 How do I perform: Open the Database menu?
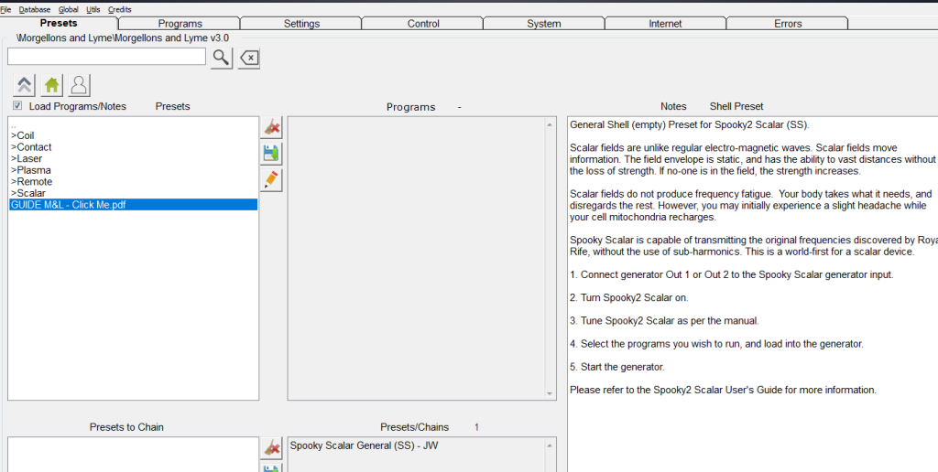click(35, 9)
